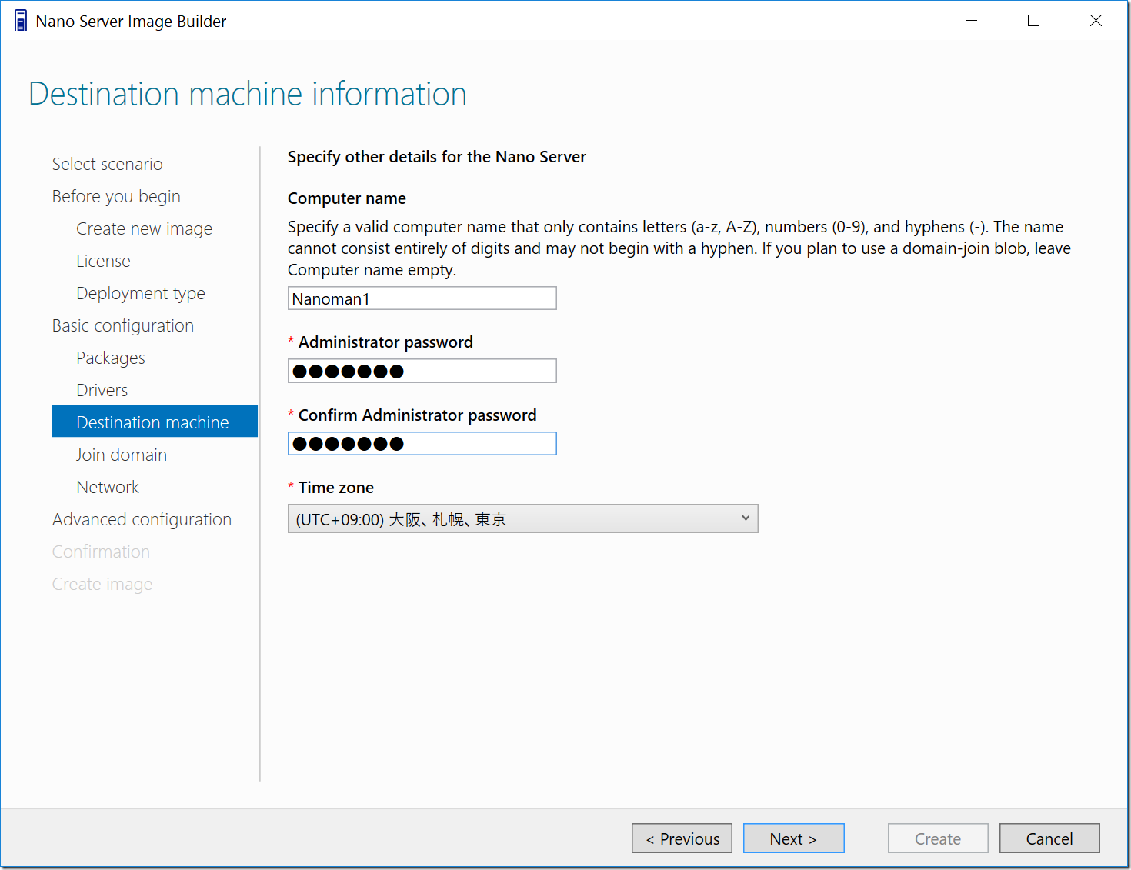Open the License step
Viewport: 1131px width, 870px height.
(103, 261)
